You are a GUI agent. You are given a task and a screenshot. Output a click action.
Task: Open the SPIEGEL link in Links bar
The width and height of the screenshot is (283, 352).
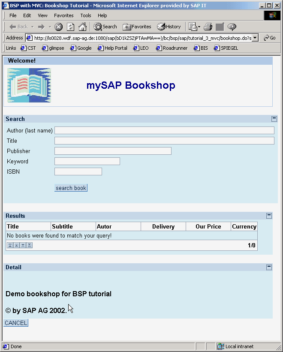(x=226, y=48)
